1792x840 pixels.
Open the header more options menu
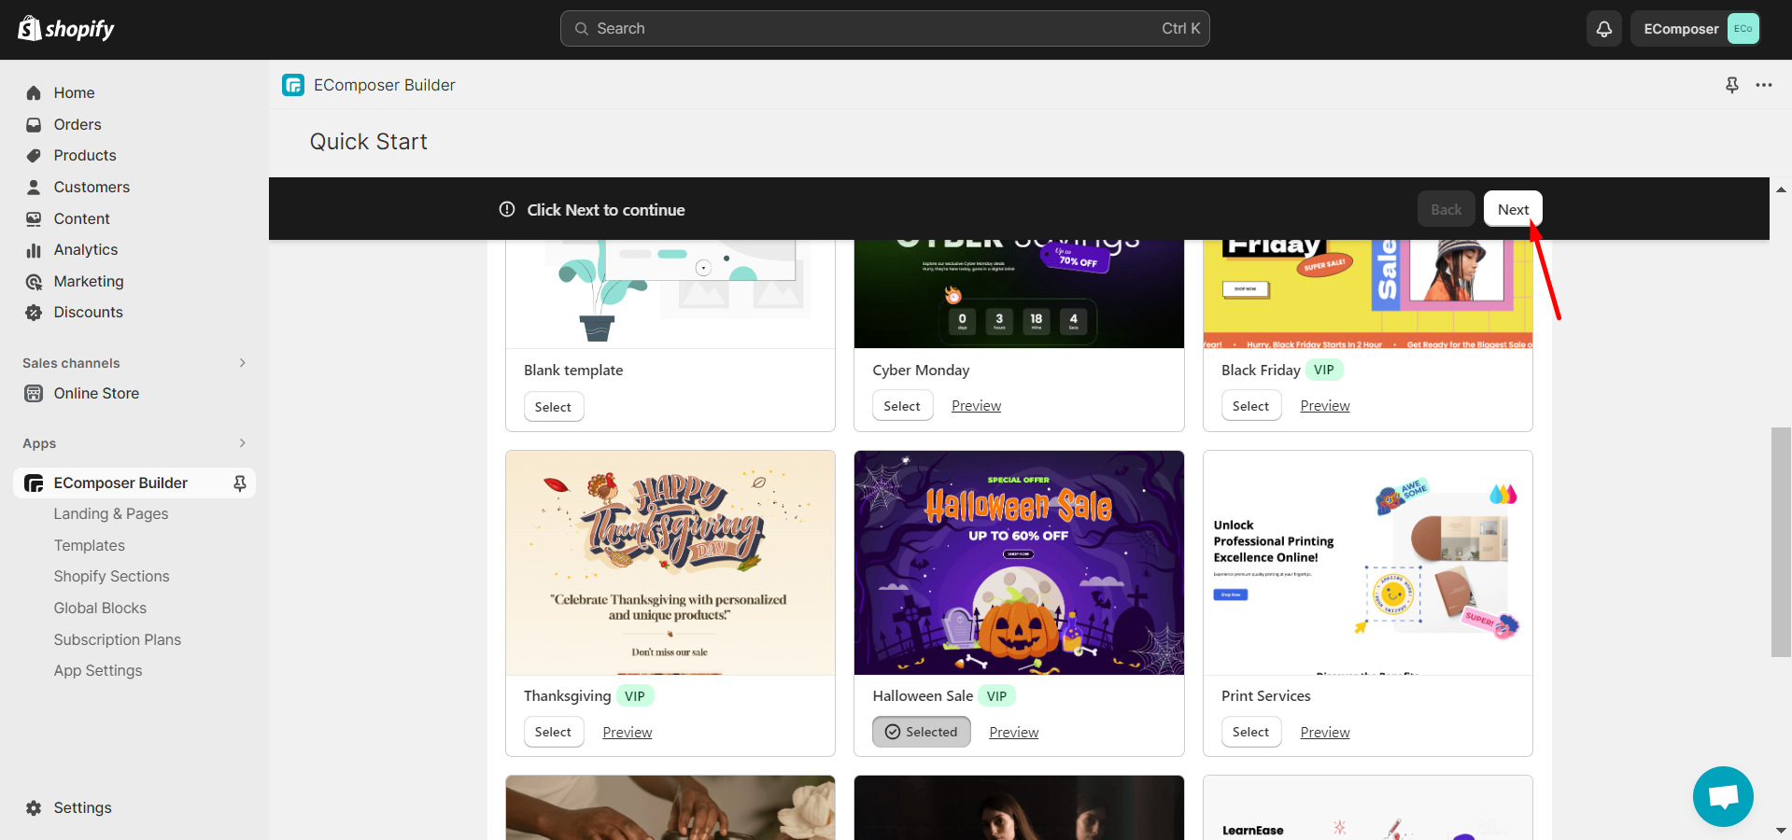click(1763, 85)
